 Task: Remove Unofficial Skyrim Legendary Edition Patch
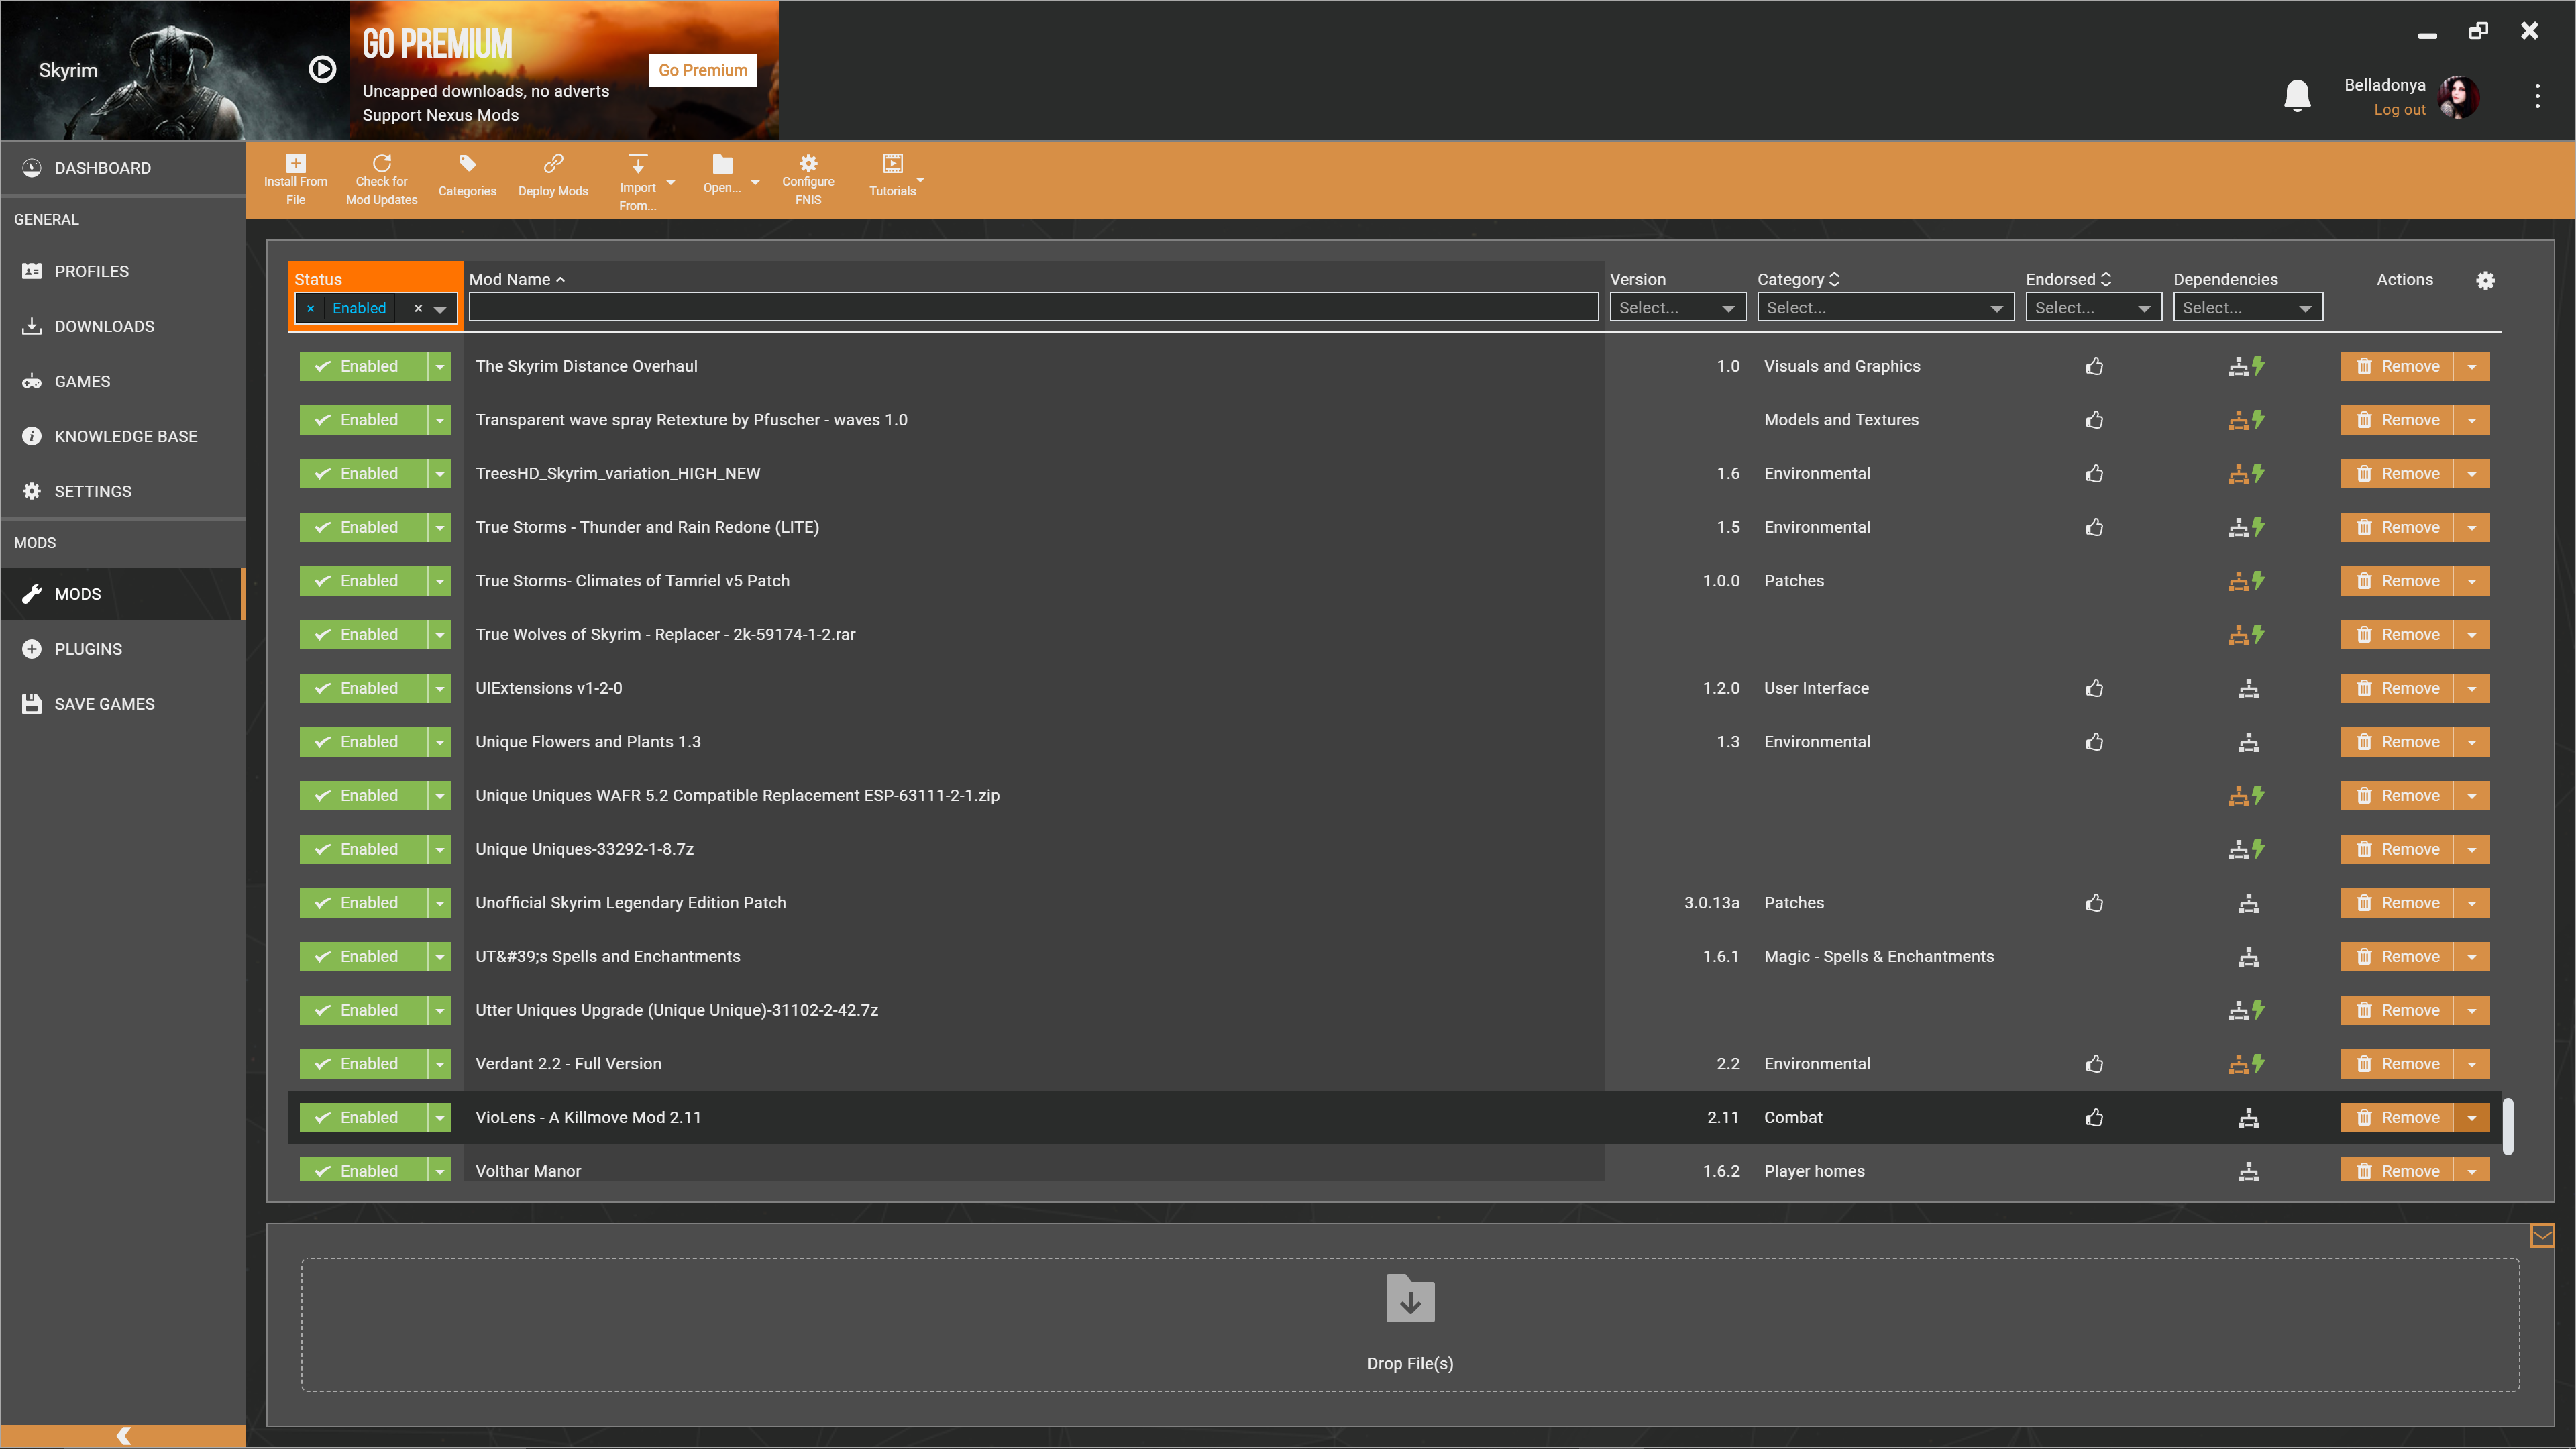[x=2397, y=903]
